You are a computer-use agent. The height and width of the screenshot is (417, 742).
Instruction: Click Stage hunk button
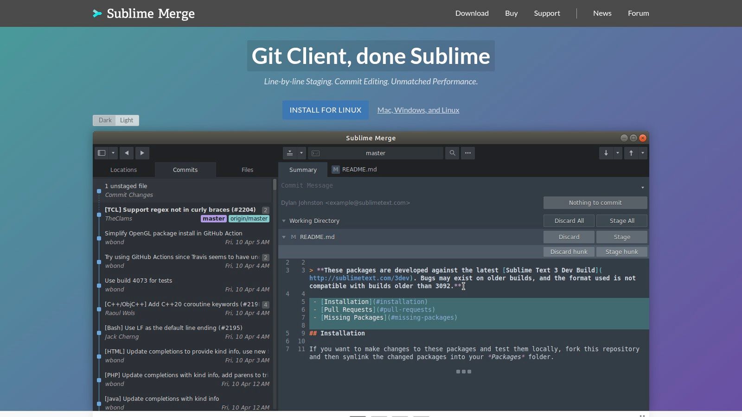coord(622,252)
